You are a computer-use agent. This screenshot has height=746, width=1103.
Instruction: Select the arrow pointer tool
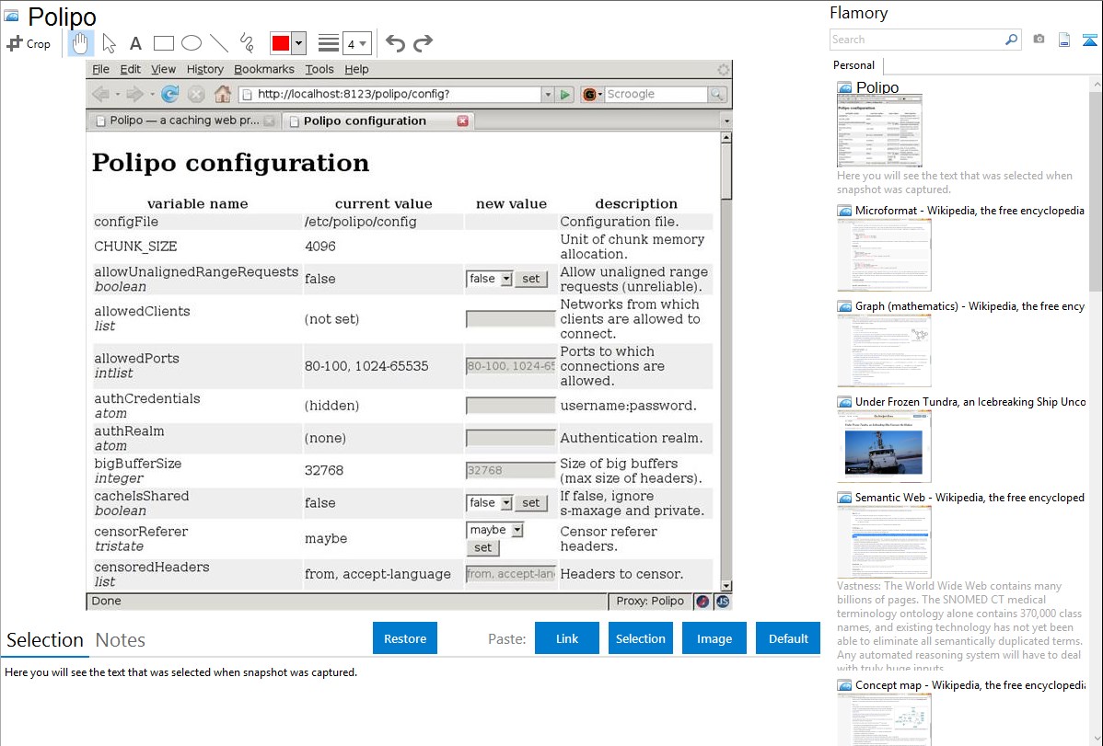(x=109, y=43)
